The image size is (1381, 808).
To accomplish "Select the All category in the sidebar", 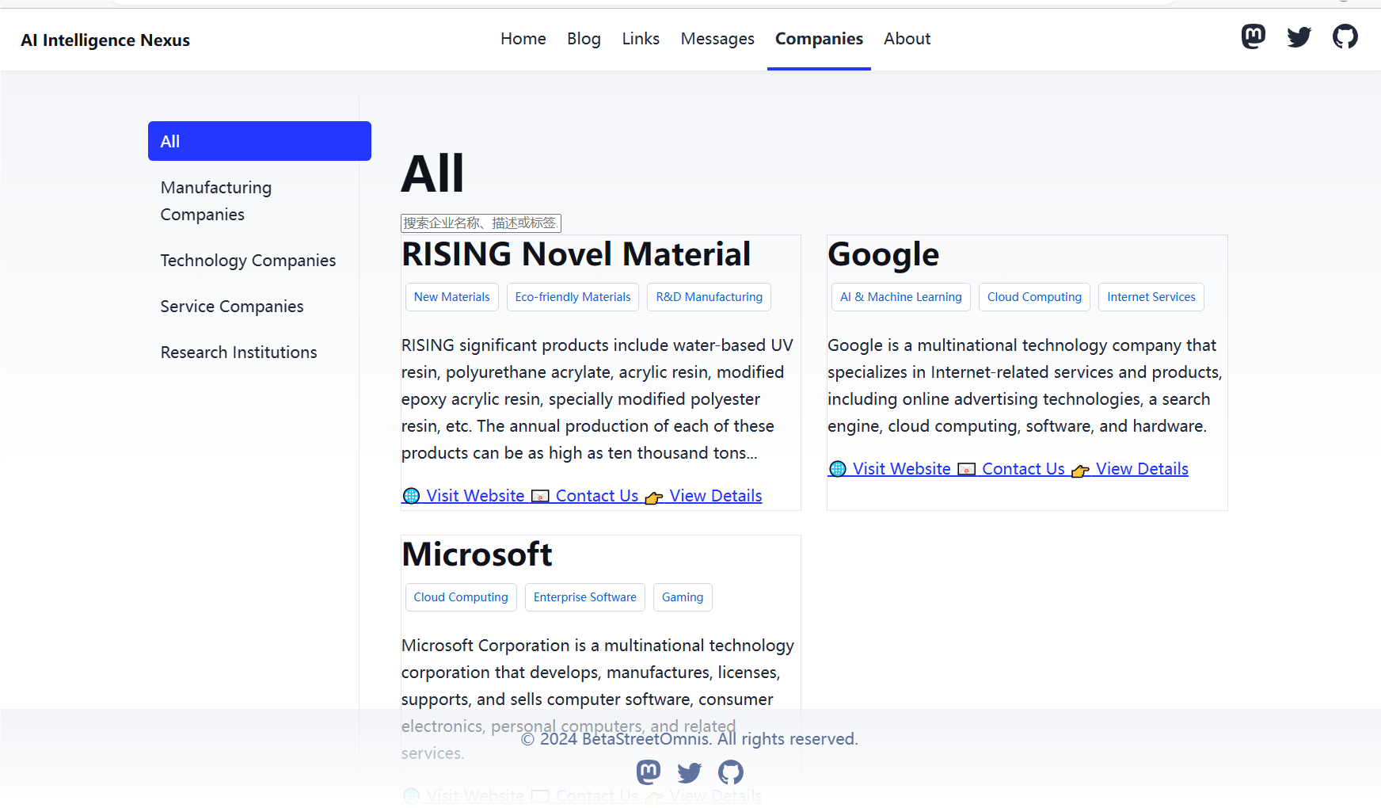I will tap(259, 141).
